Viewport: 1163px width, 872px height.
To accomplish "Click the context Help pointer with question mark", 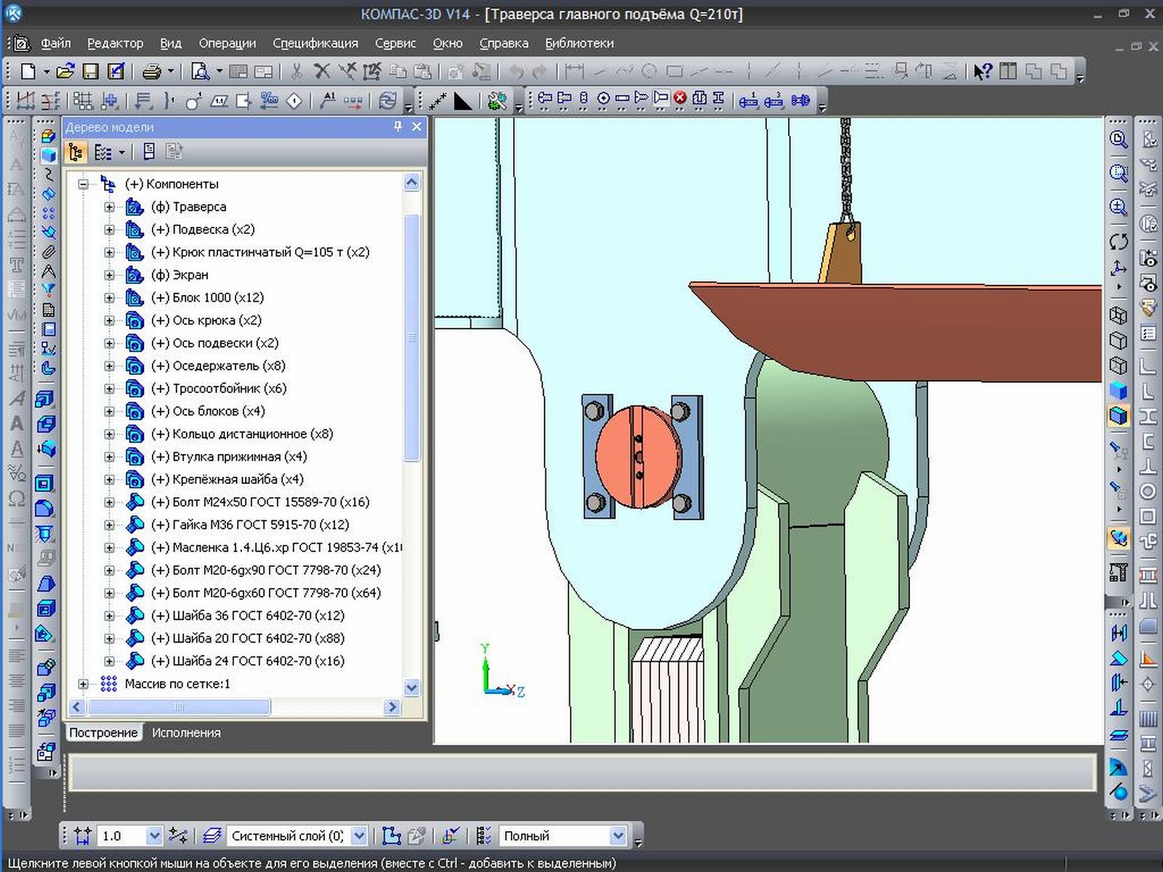I will click(x=983, y=71).
